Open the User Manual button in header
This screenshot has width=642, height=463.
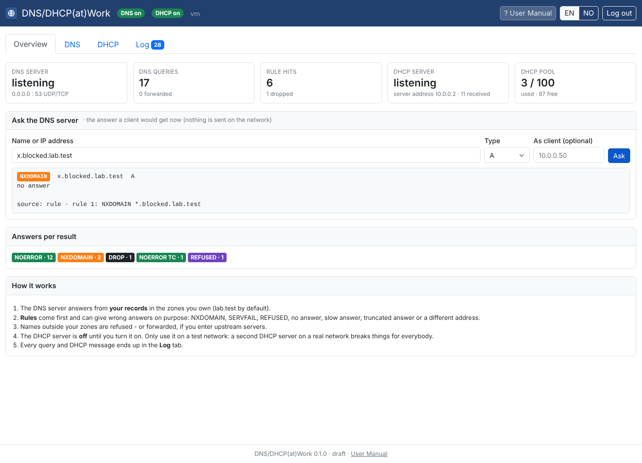pos(528,13)
